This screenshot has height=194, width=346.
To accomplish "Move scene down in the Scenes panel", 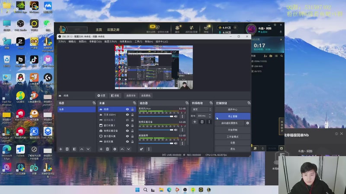I will click(x=88, y=149).
